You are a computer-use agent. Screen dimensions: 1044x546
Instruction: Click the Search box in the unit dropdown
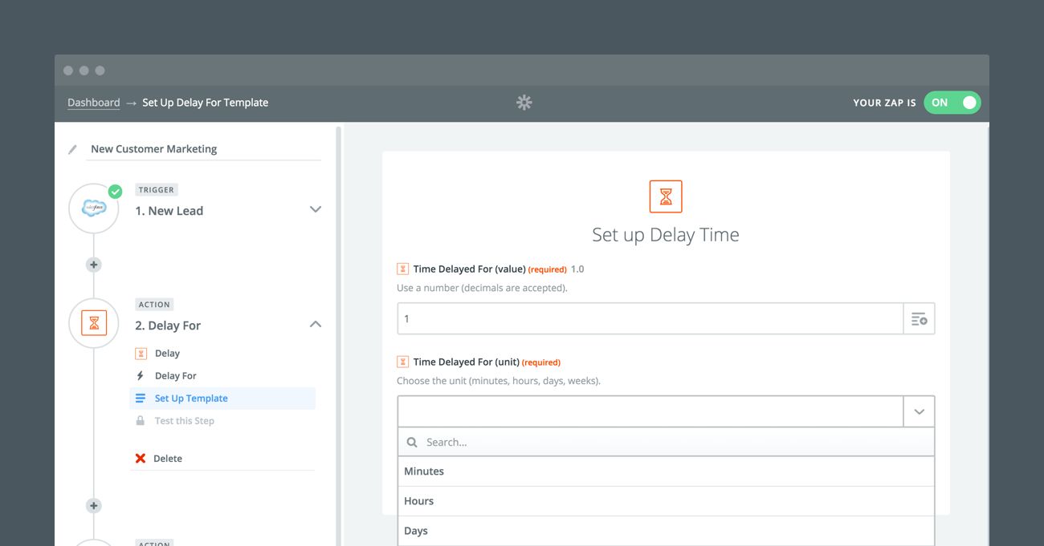667,442
